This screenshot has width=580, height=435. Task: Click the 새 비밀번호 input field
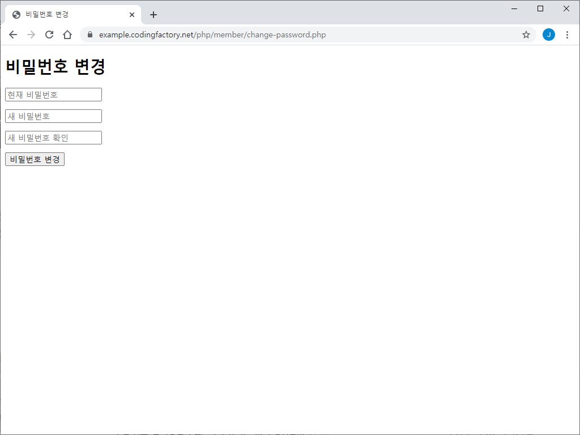(54, 116)
